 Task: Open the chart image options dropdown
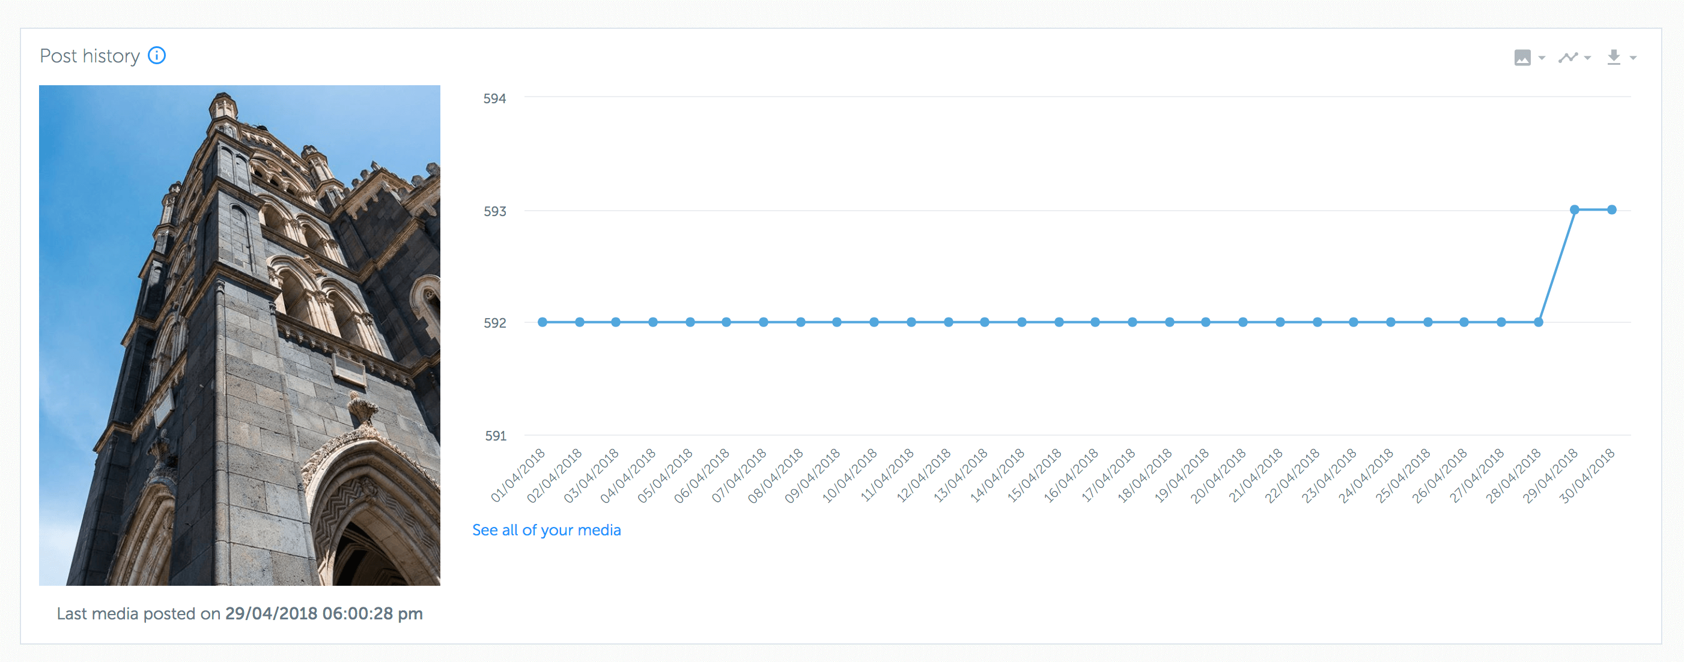(1542, 59)
